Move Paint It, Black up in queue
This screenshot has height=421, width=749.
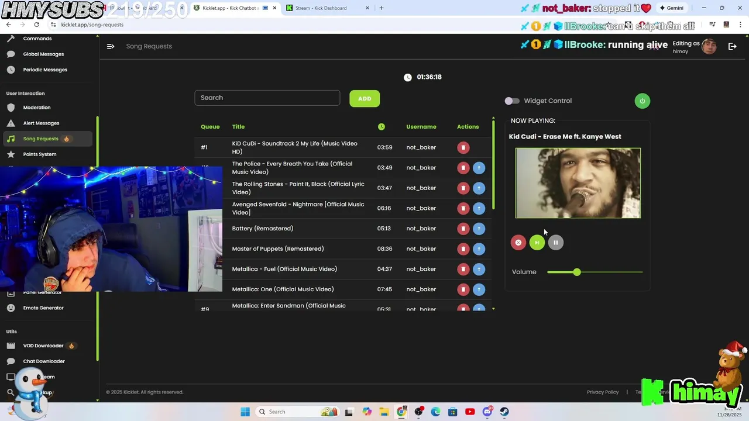479,188
